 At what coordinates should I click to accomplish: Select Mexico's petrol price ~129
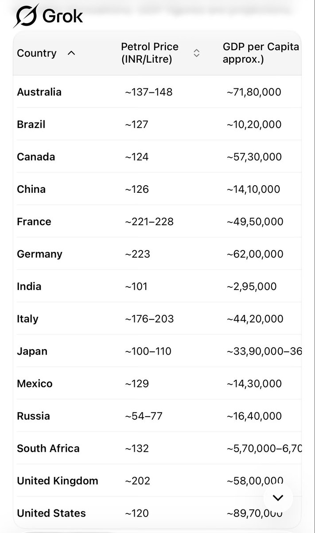pos(137,383)
